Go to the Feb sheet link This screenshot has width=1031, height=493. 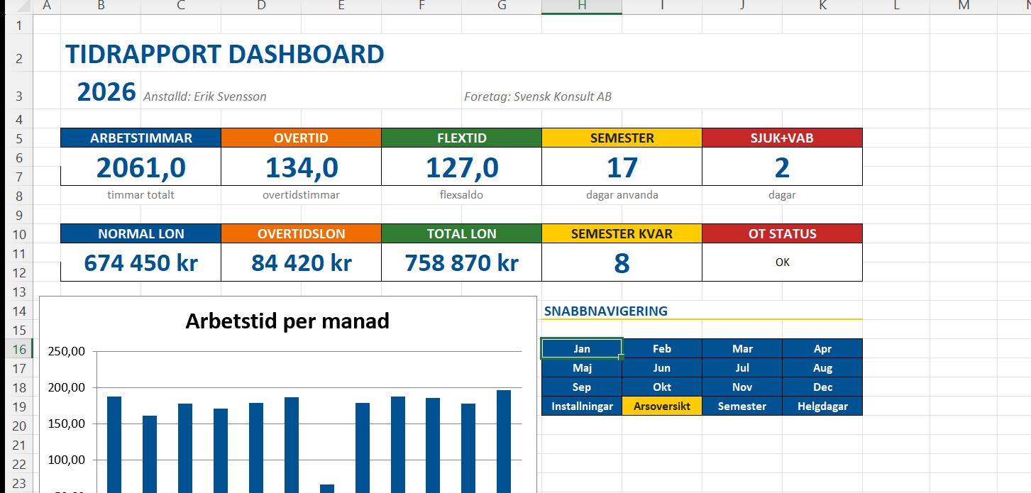coord(662,348)
